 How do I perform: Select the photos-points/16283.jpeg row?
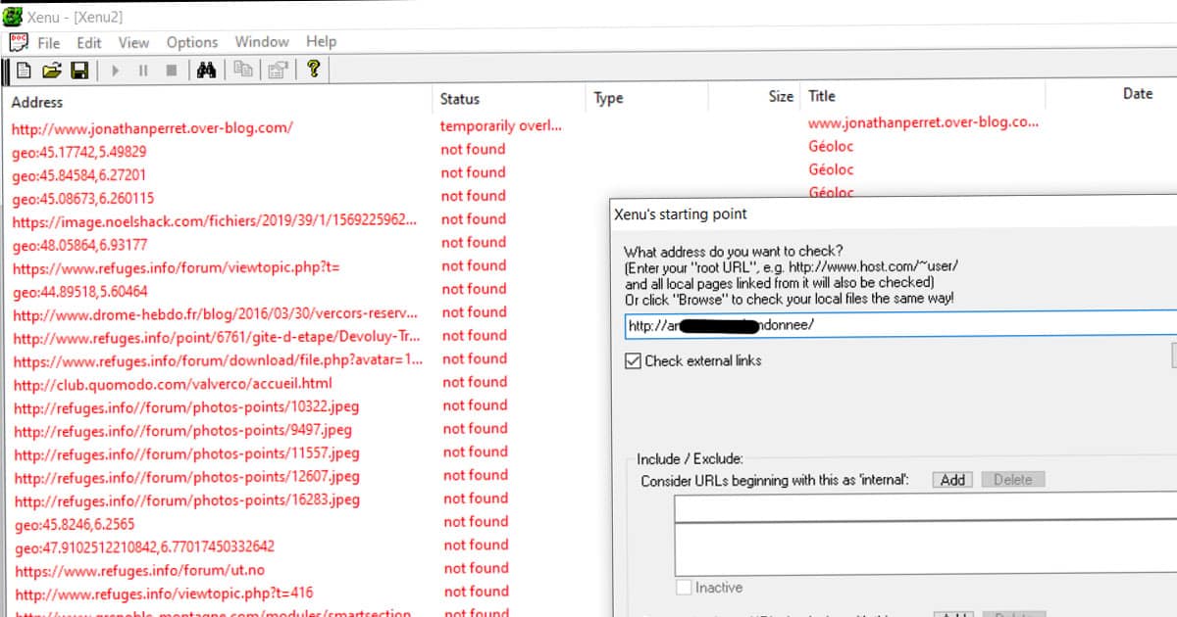187,499
